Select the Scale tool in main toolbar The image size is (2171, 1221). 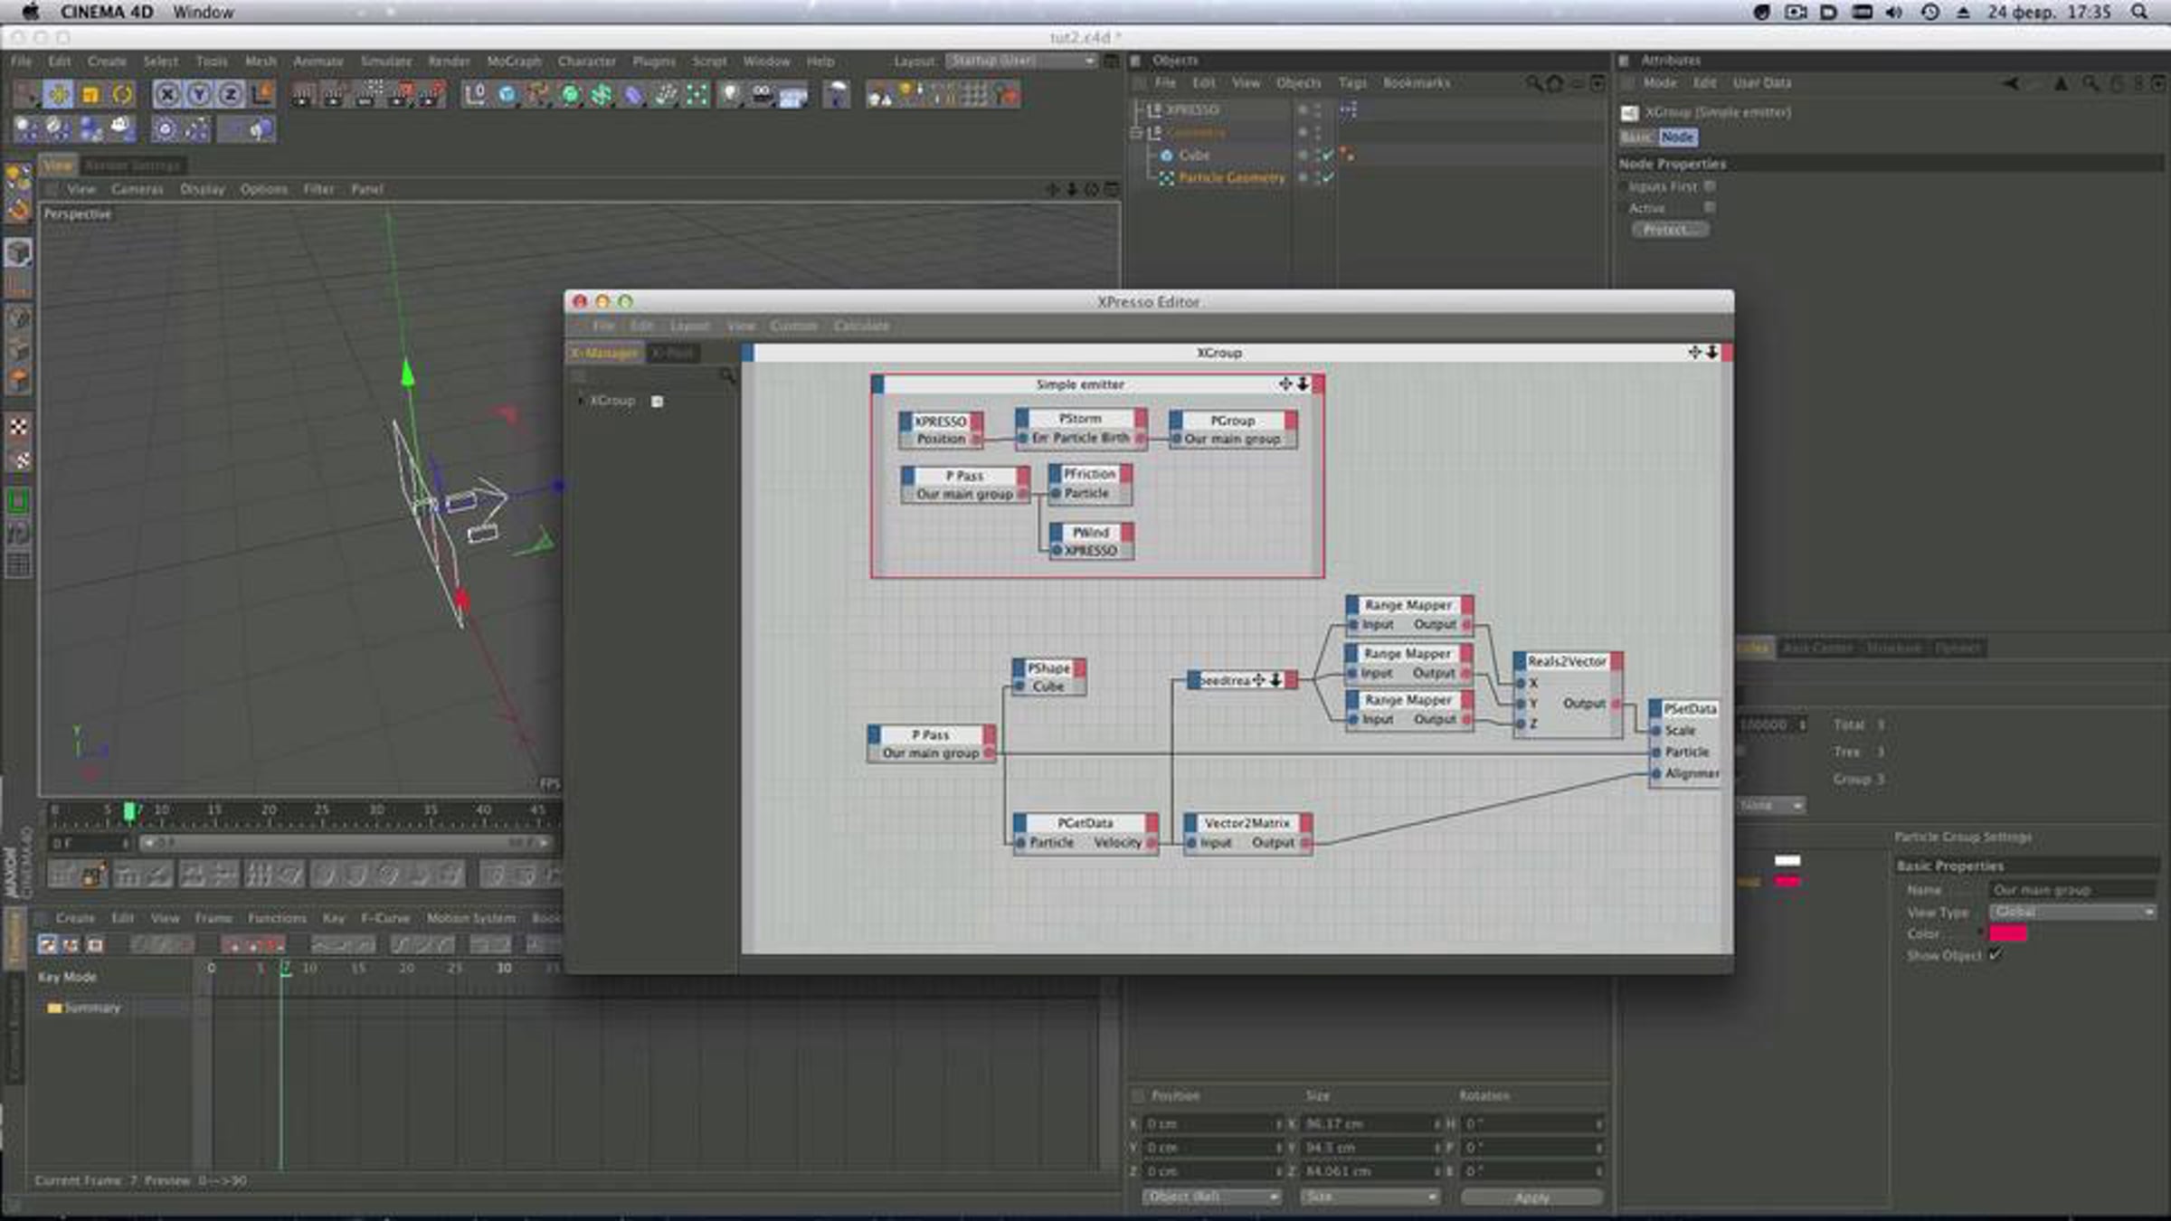click(x=90, y=94)
